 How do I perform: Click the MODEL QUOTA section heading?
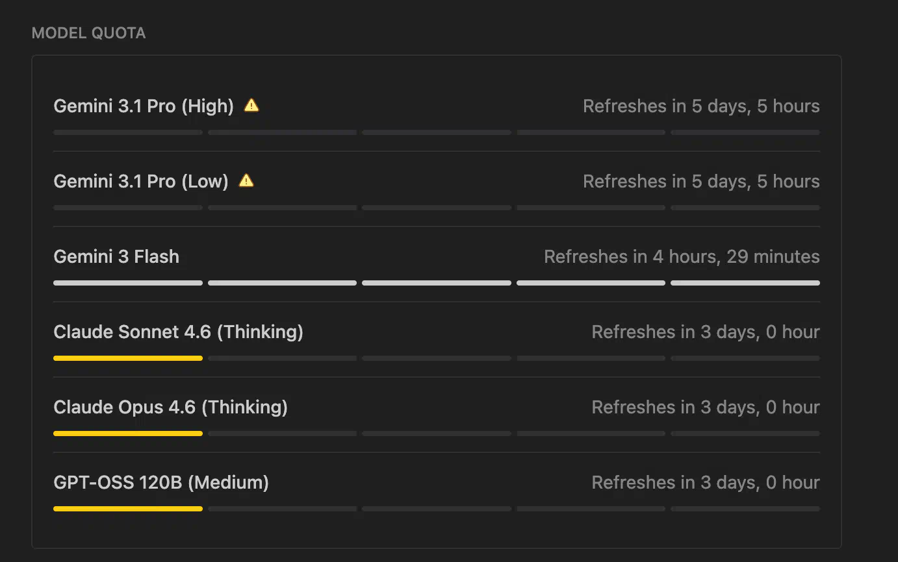point(88,33)
